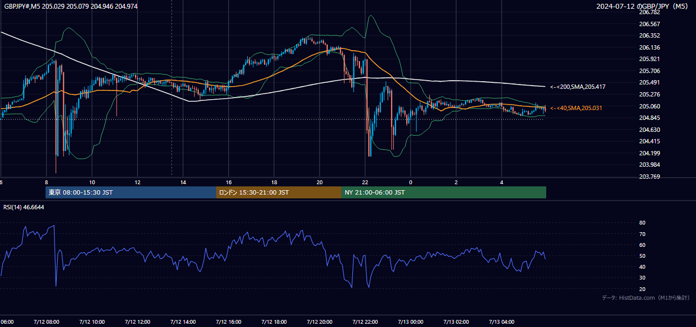
Task: Click price level 206.782 on the axis
Action: coord(649,12)
